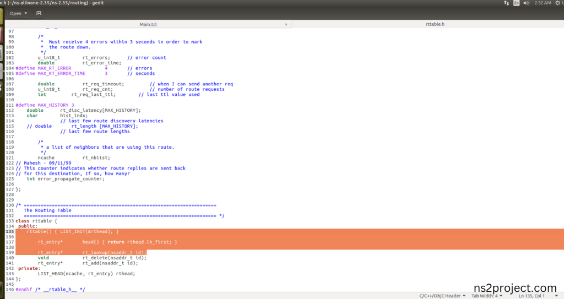The height and width of the screenshot is (299, 564).
Task: Open the status bar rightmost dropdown arrow
Action: click(556, 296)
